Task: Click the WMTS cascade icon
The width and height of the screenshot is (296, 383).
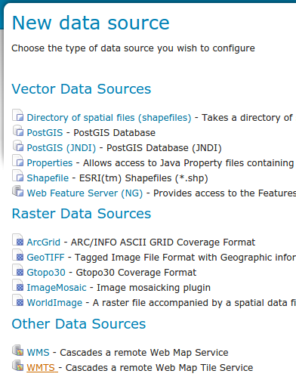Action: tap(18, 366)
